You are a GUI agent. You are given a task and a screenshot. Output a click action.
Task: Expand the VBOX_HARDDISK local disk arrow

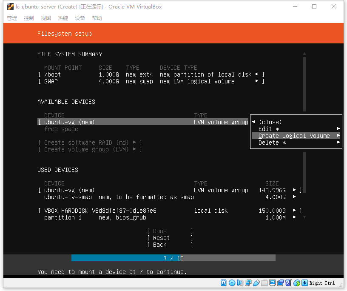coord(294,210)
